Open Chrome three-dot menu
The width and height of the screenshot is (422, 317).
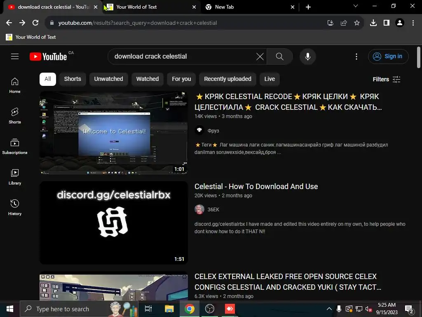coord(413,23)
